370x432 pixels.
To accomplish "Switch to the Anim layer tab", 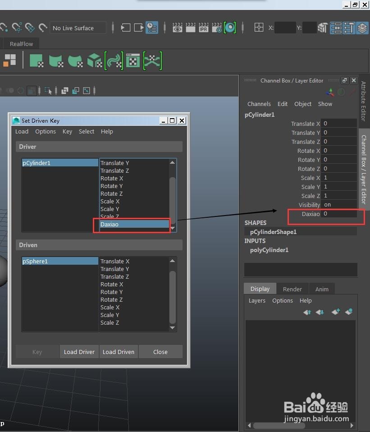I will pyautogui.click(x=322, y=289).
